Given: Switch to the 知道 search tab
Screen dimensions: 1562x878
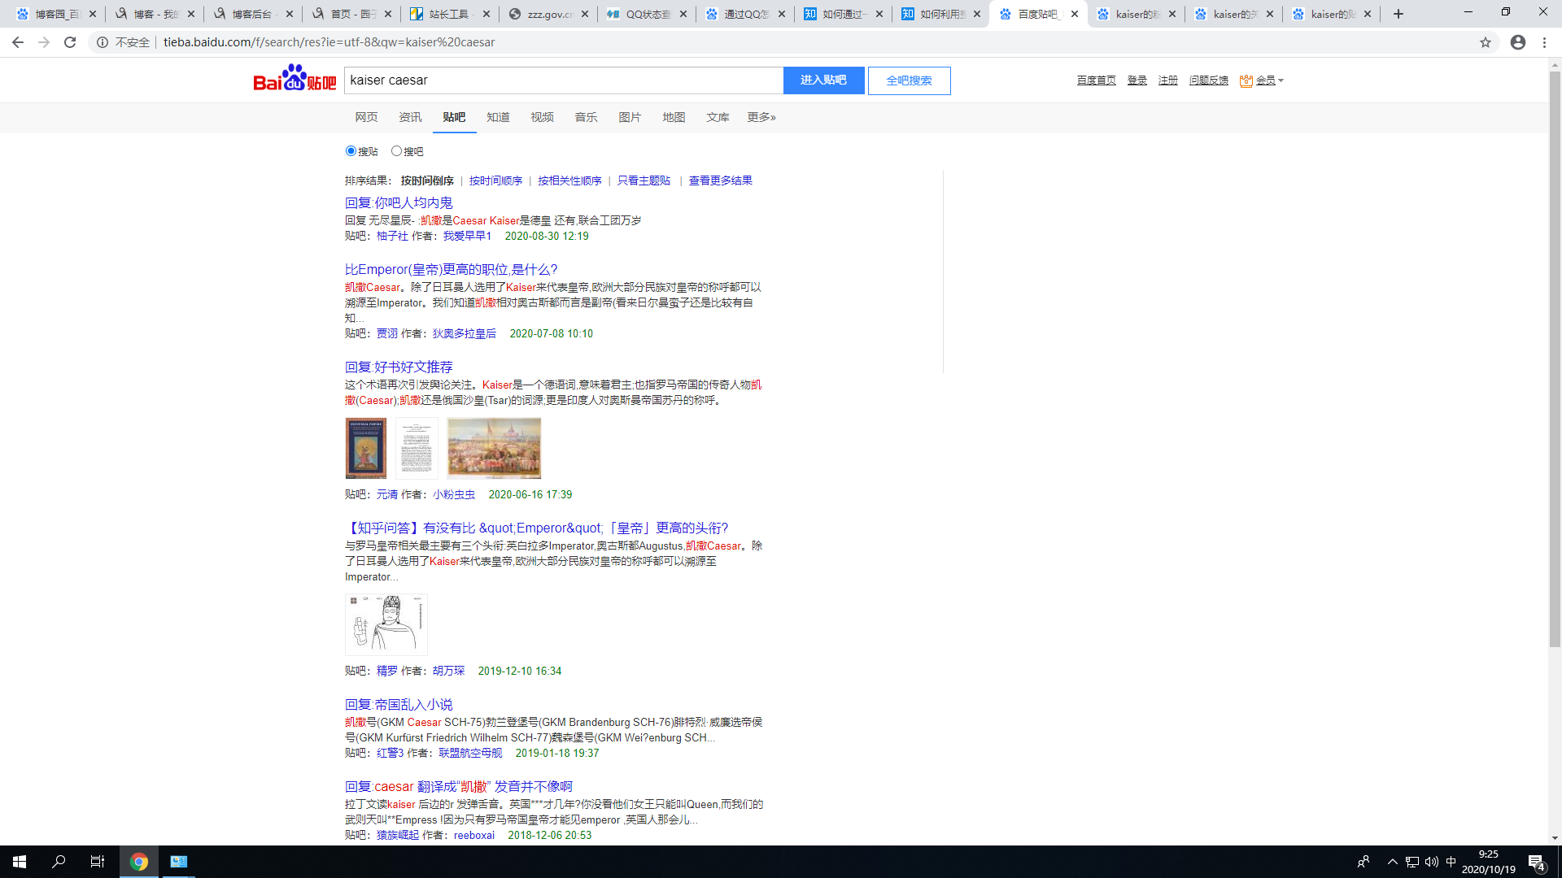Looking at the screenshot, I should (498, 118).
